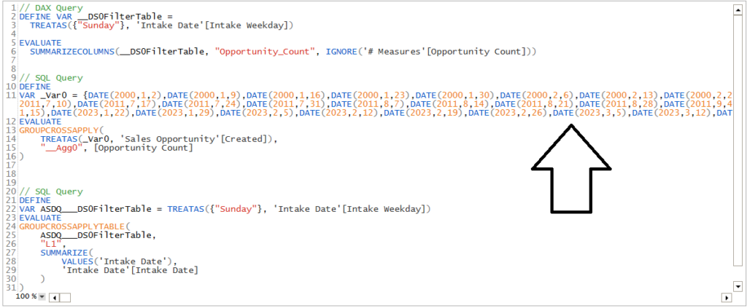Click the DATE(2000,2,6) value
Screen dimensions: 747x308
(x=537, y=95)
